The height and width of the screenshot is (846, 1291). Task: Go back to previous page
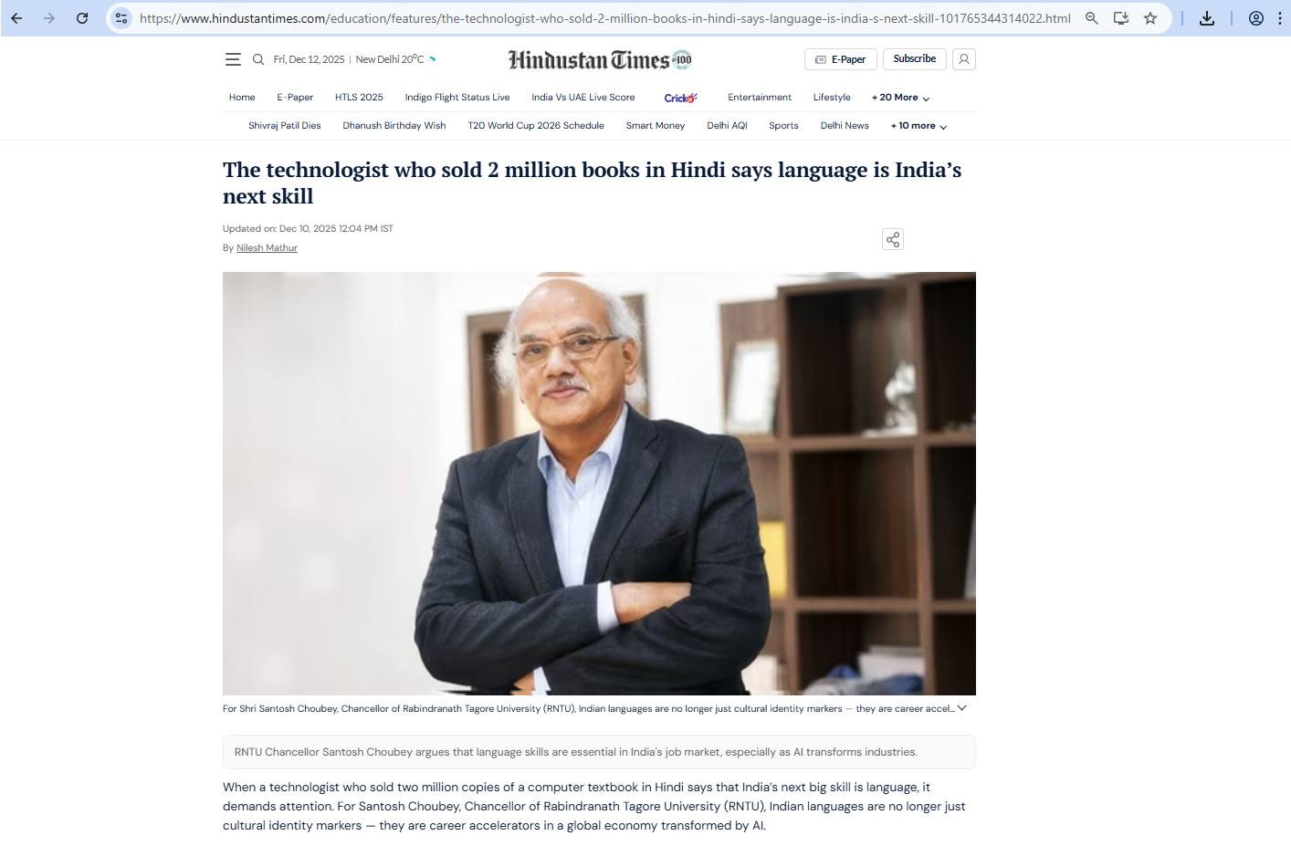coord(16,18)
